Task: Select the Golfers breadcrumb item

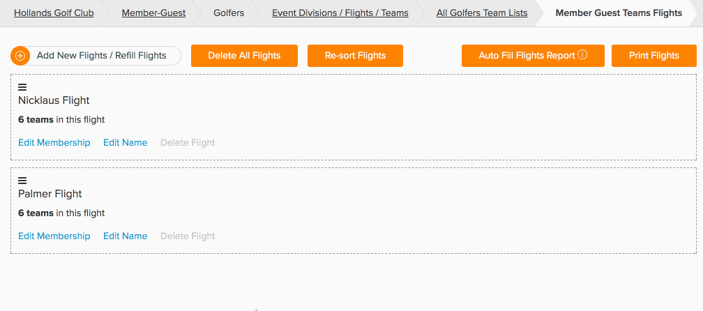Action: tap(229, 13)
